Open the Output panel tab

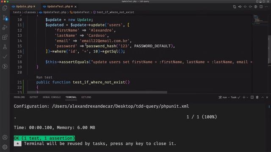click(33, 97)
